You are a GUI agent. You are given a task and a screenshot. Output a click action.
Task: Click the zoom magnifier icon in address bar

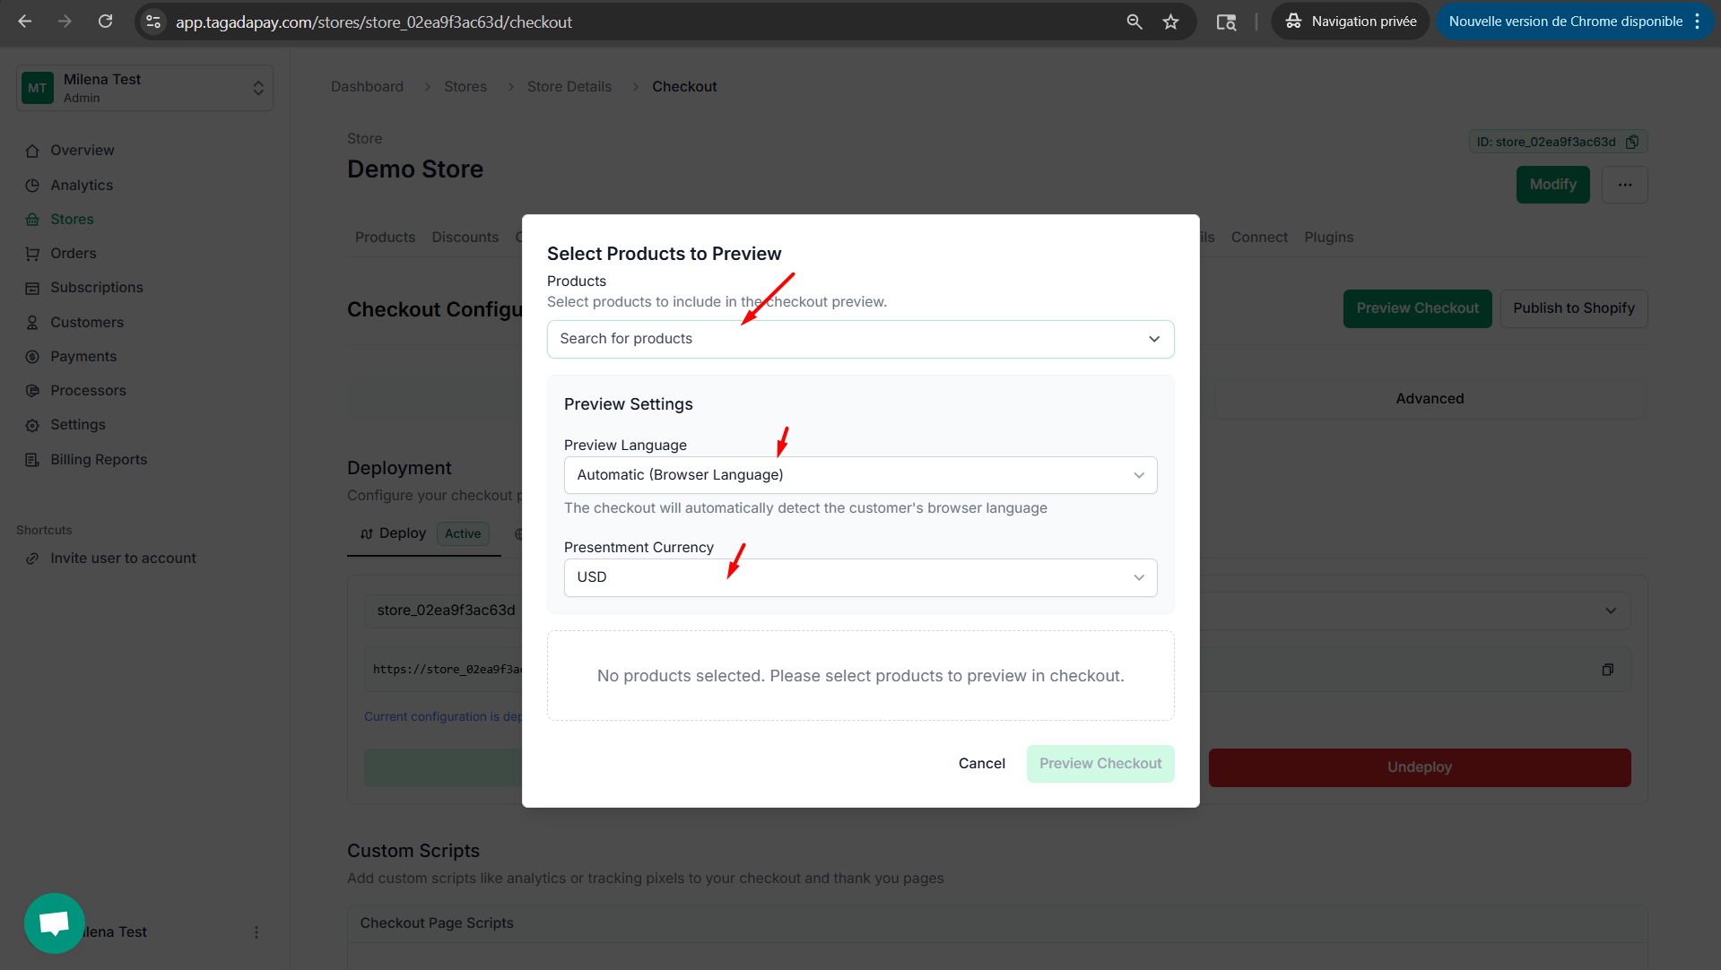click(x=1134, y=22)
